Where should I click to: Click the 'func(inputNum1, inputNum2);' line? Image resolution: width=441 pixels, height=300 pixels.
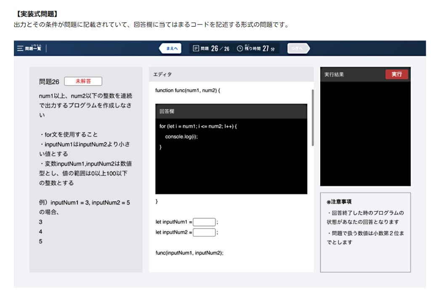click(x=189, y=253)
